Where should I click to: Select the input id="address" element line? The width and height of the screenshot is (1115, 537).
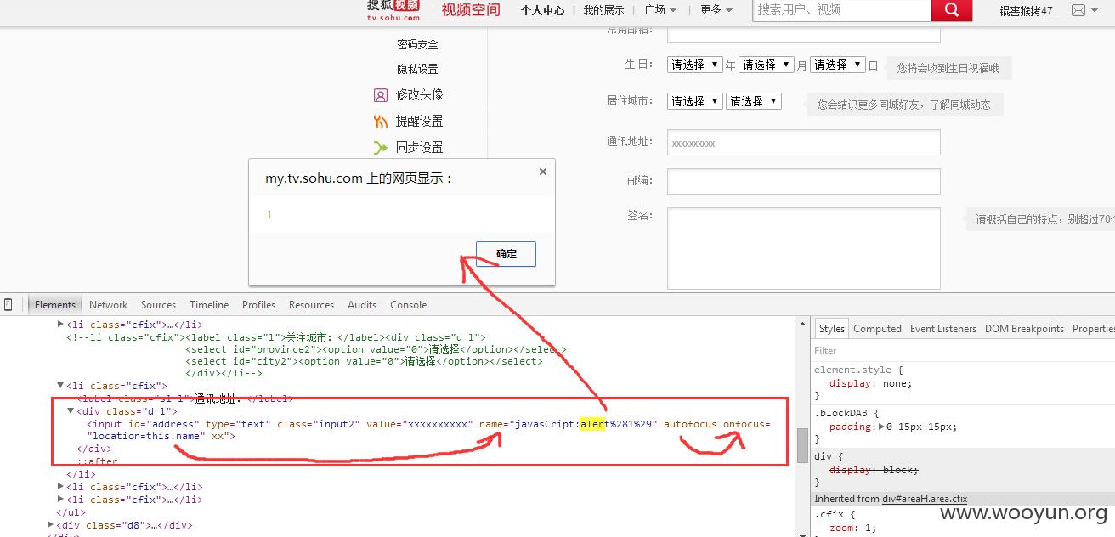(428, 430)
